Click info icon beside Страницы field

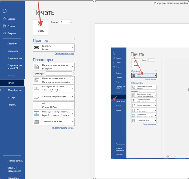pyautogui.click(x=74, y=74)
